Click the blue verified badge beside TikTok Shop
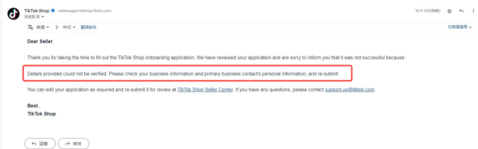 point(53,11)
